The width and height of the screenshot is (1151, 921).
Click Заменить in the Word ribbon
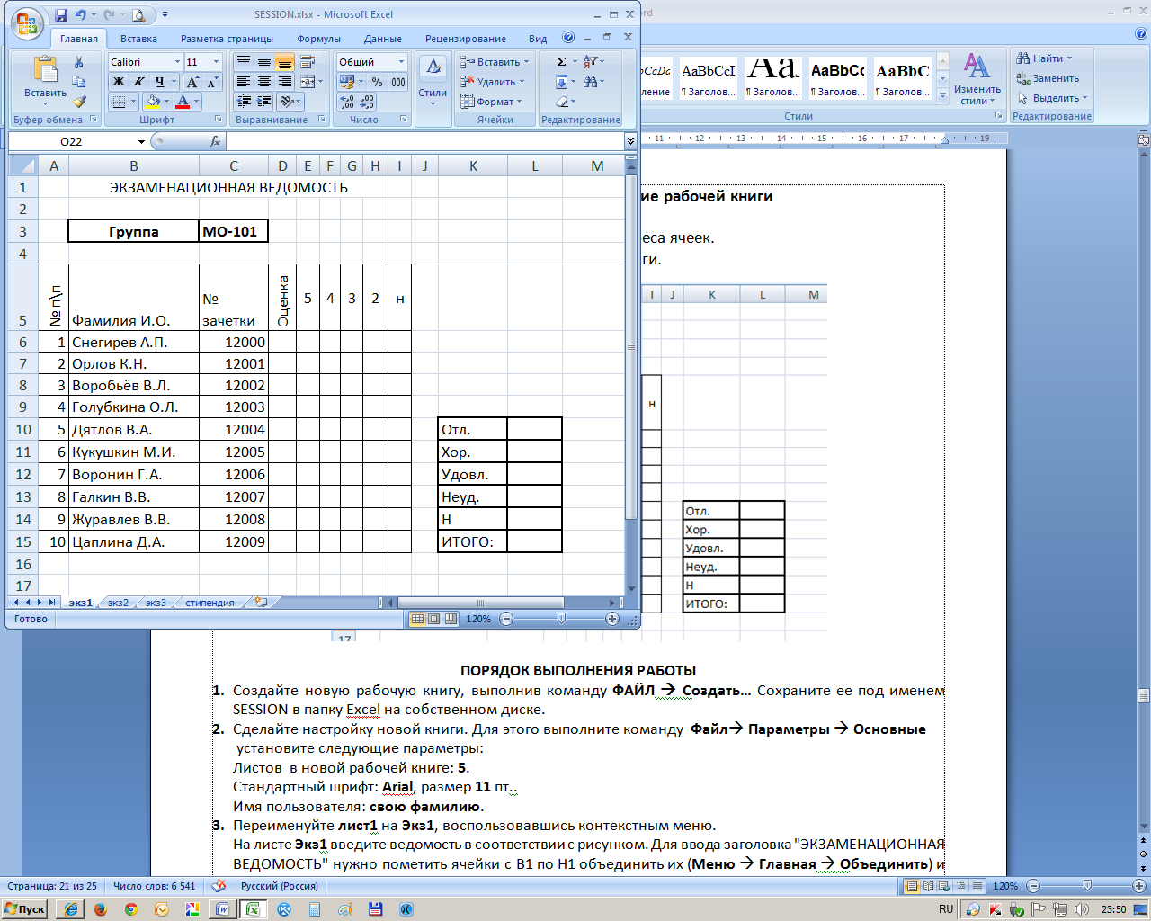(x=1048, y=78)
